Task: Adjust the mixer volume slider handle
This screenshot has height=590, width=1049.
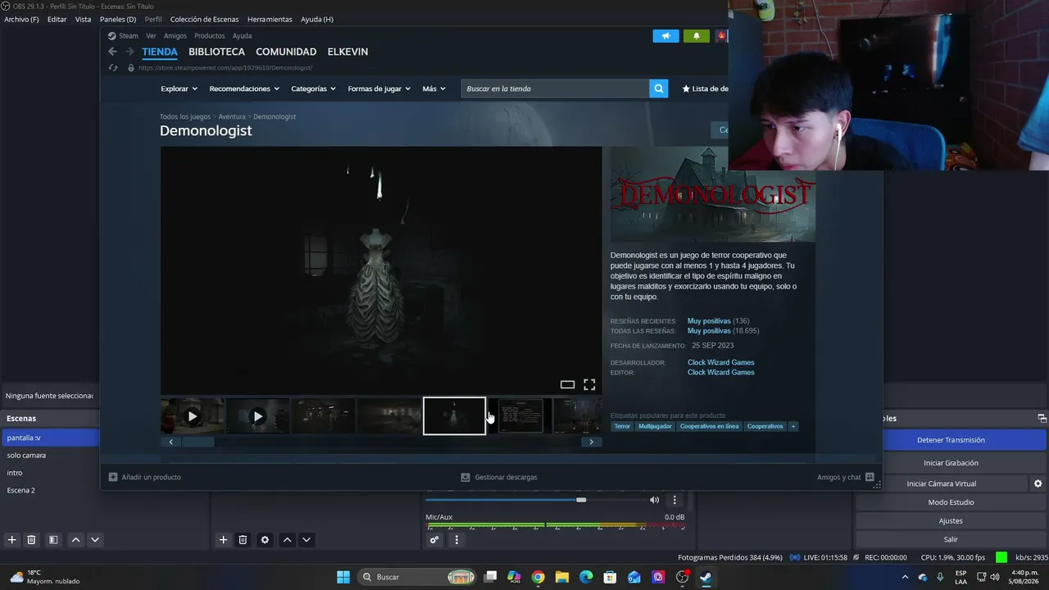Action: click(x=581, y=500)
